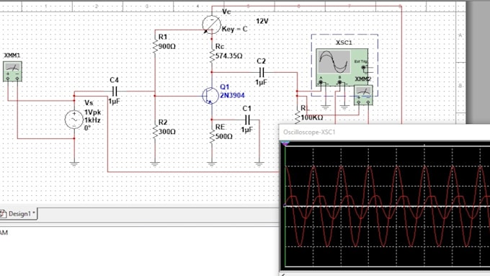Select the ground symbol under RE
The width and height of the screenshot is (490, 276).
pos(212,164)
